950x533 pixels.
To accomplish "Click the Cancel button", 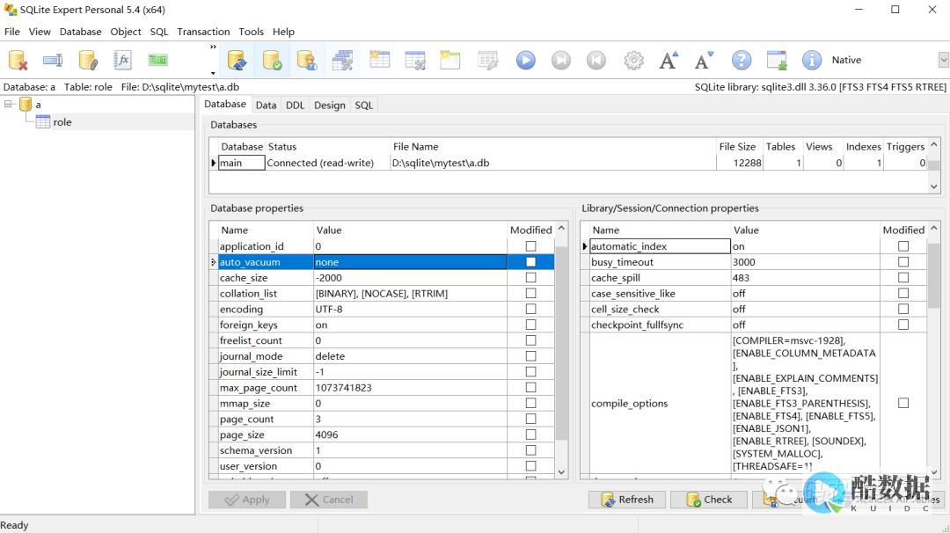I will coord(328,499).
